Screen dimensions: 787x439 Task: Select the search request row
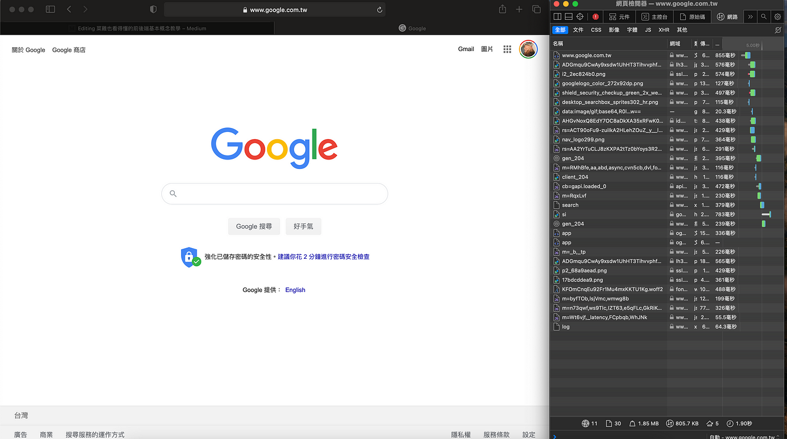pyautogui.click(x=668, y=205)
